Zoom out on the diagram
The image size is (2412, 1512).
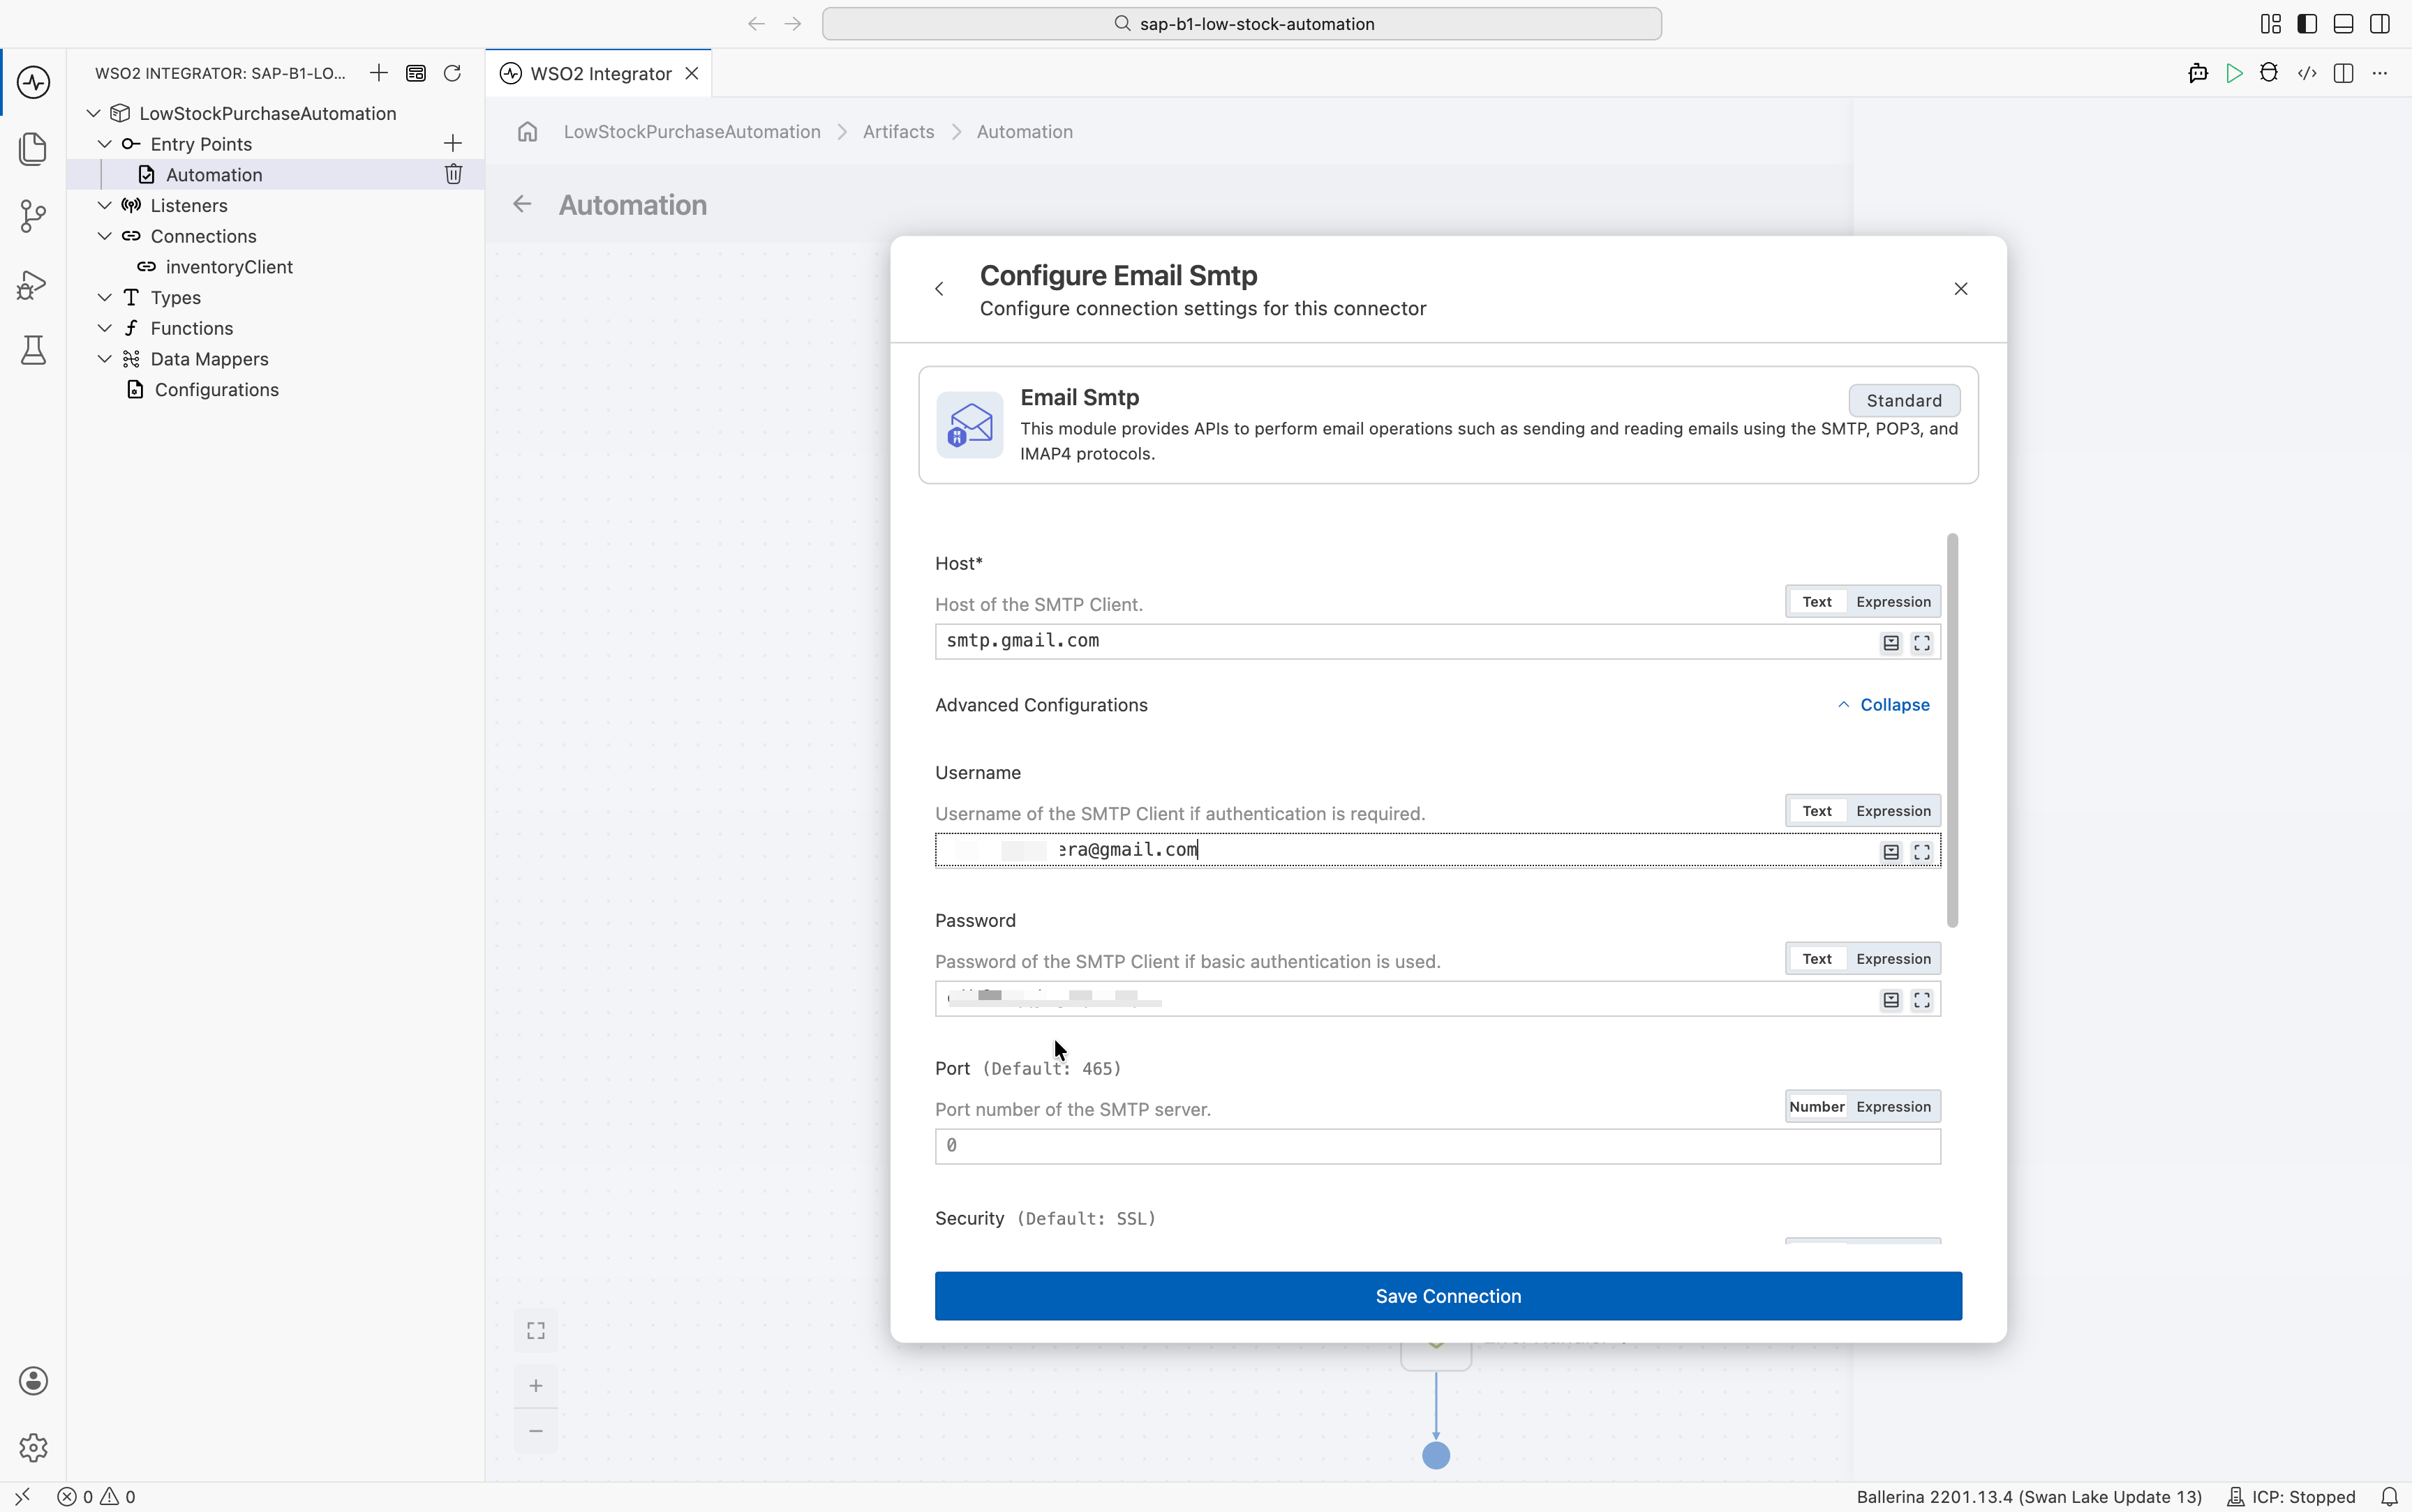(x=536, y=1431)
